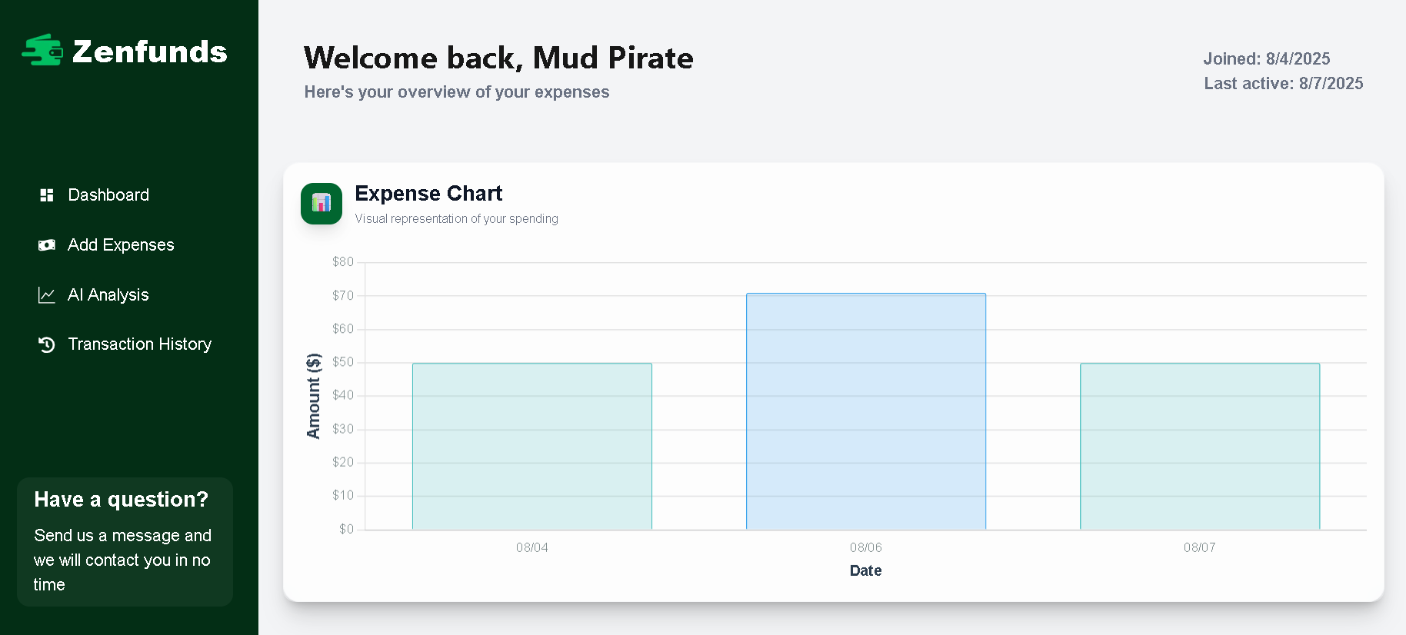
Task: Click the Zenfunds brand name
Action: (150, 52)
